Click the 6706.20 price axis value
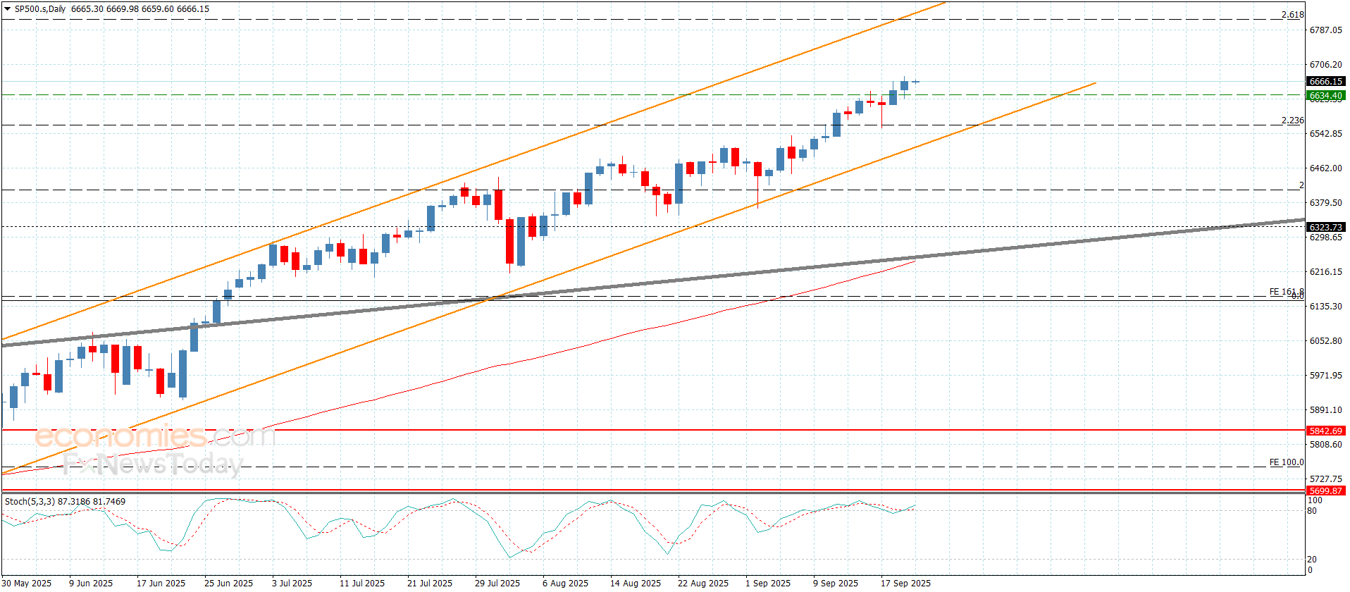Screen dimensions: 1350x592 pos(1325,65)
